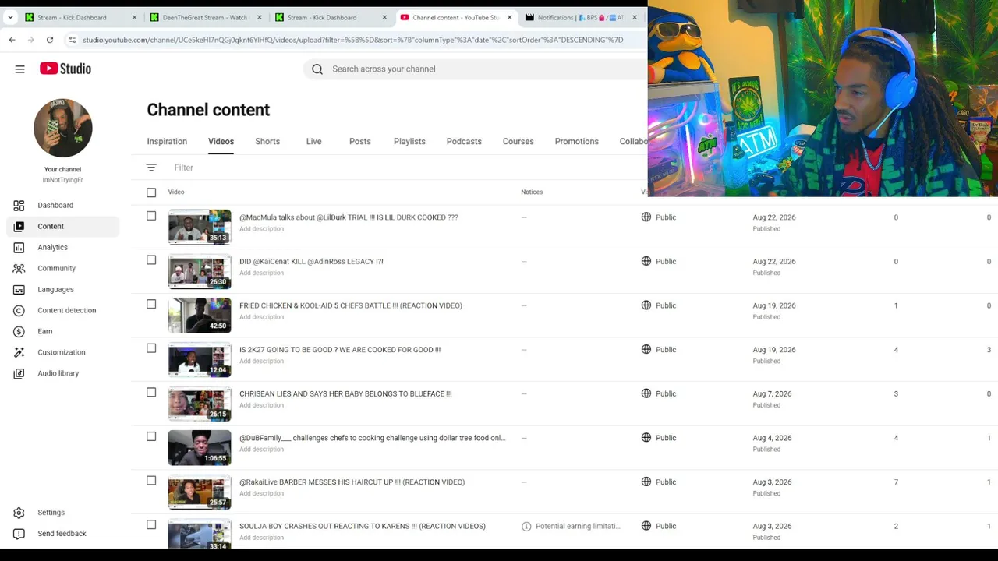Check the box for the KaiCenat video
The height and width of the screenshot is (561, 998).
pyautogui.click(x=151, y=260)
